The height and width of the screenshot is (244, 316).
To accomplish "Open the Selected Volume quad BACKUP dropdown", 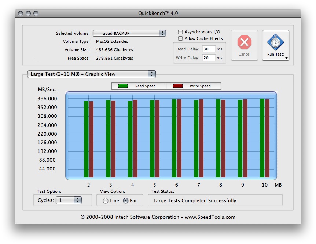I will [129, 33].
